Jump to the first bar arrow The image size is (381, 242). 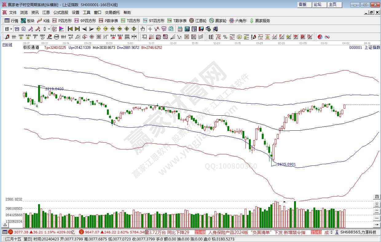70,29
